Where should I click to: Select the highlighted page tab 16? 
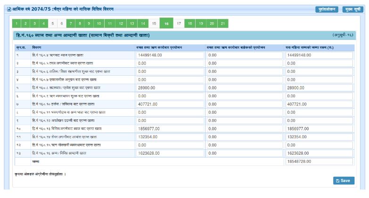[x=166, y=24]
